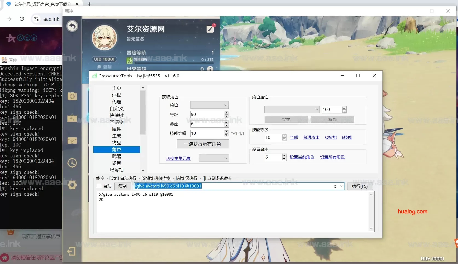Increase the 技能等级 stepper under 获取角色
Image resolution: width=458 pixels, height=264 pixels.
(x=226, y=132)
